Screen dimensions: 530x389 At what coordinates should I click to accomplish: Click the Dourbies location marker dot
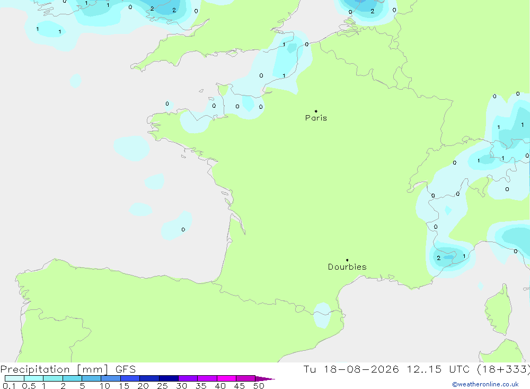(347, 260)
